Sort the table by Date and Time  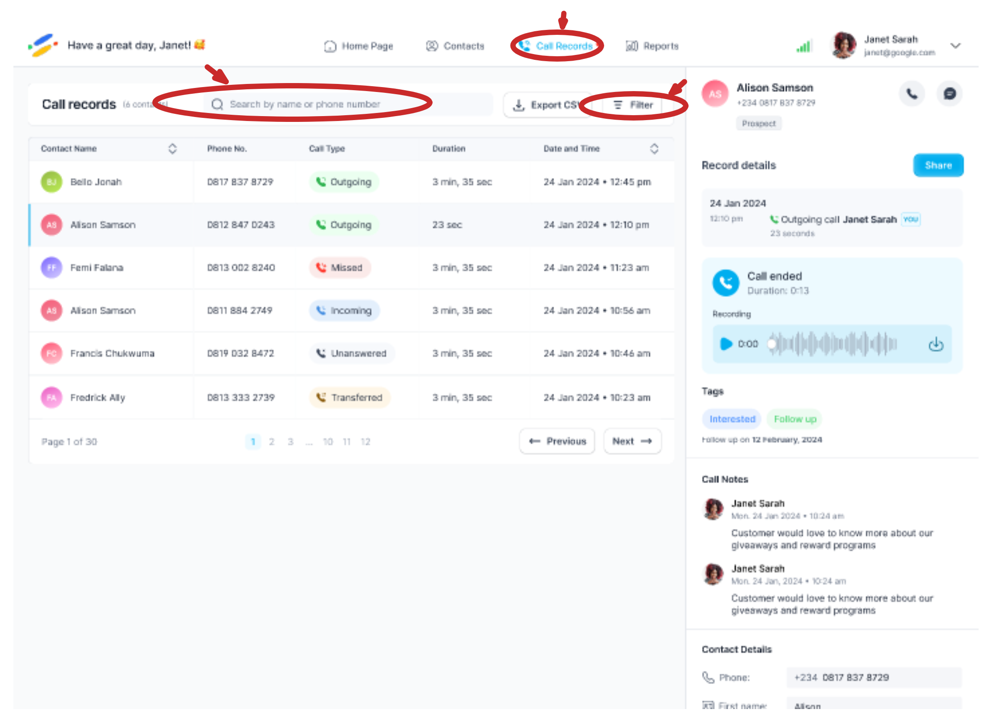(x=654, y=149)
